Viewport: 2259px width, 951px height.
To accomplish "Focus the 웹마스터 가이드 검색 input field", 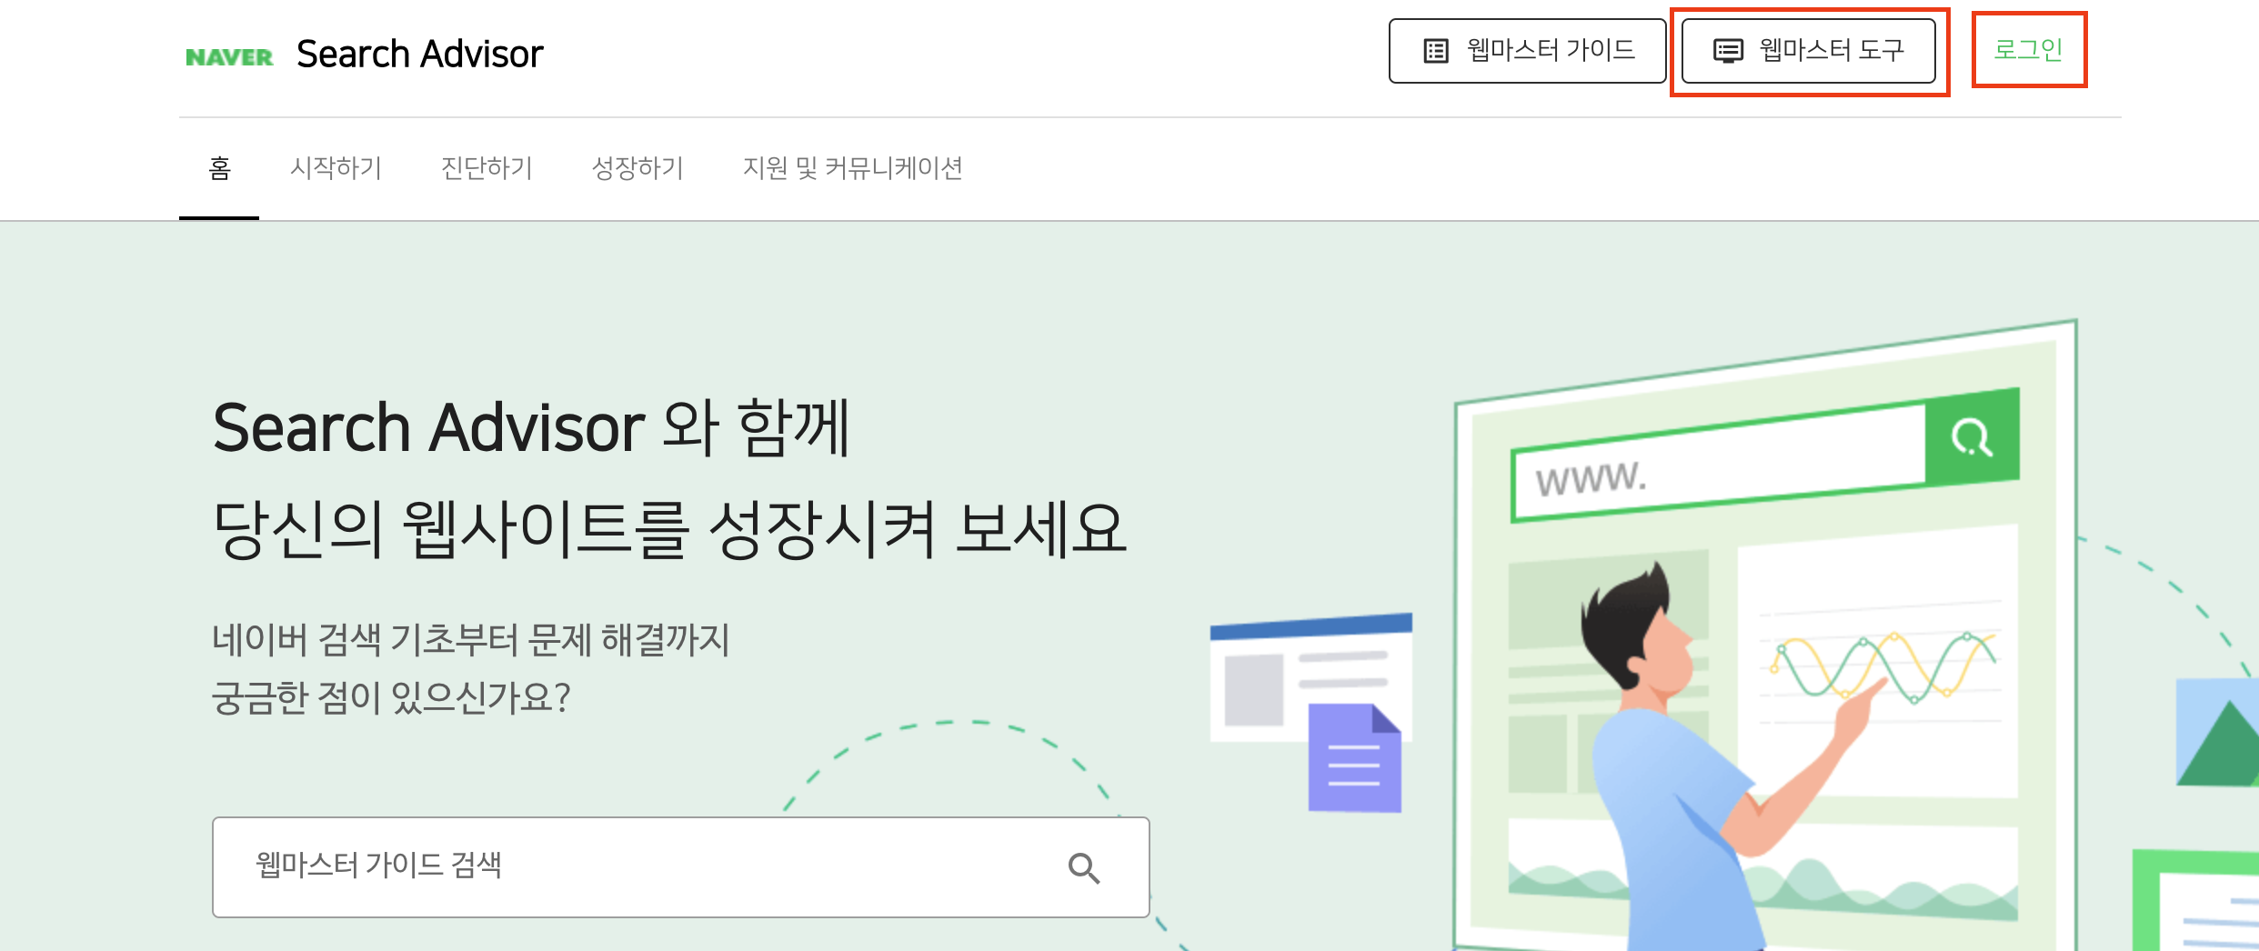I will coord(681,867).
